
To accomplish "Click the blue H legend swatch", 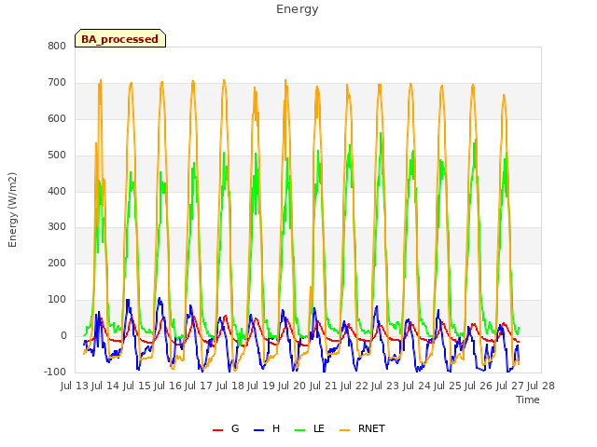I will click(258, 430).
